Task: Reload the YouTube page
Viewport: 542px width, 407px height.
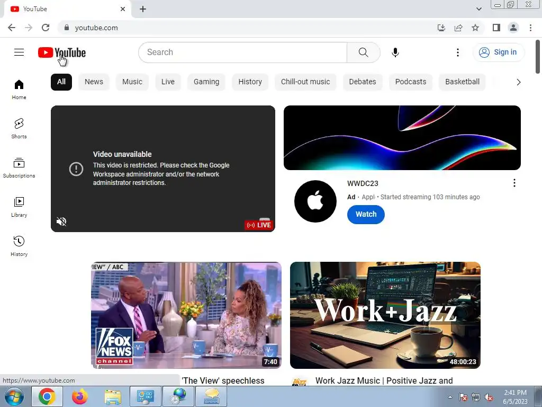Action: 46,28
